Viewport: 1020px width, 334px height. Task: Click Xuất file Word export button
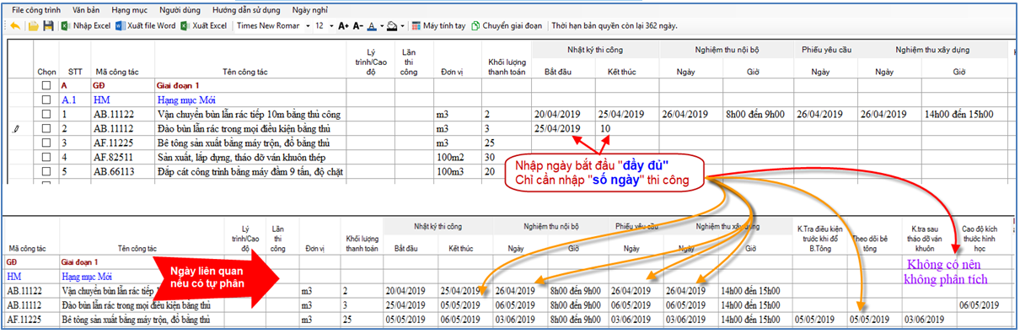click(x=145, y=26)
